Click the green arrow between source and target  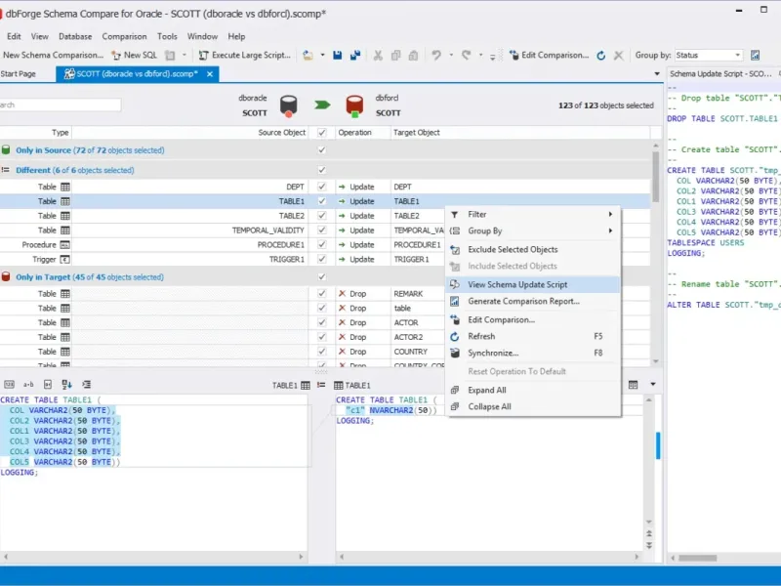pyautogui.click(x=322, y=105)
